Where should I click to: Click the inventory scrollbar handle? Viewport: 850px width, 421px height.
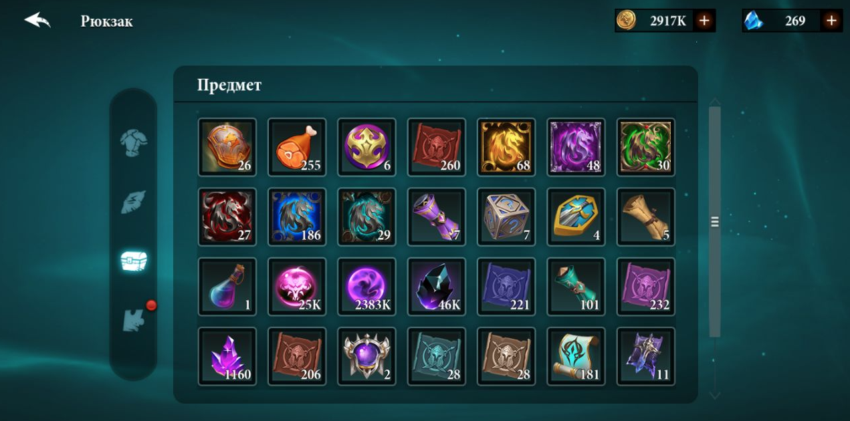[x=715, y=222]
